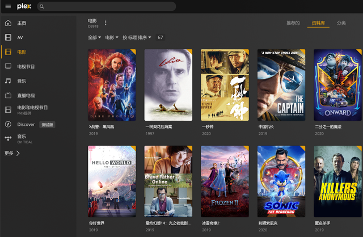363x237 pixels.
Task: Open the 电影 type dropdown
Action: pyautogui.click(x=112, y=37)
